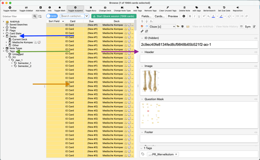This screenshot has height=160, width=260.
Task: Click the Set Due Date icon
Action: click(224, 8)
